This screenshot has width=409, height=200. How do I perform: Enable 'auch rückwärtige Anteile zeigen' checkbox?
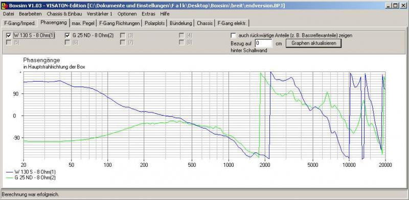234,35
